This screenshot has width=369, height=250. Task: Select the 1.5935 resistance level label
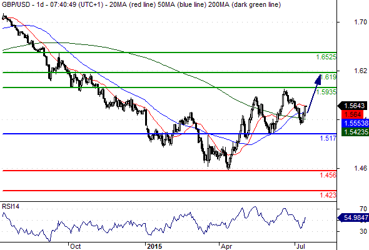click(x=326, y=92)
